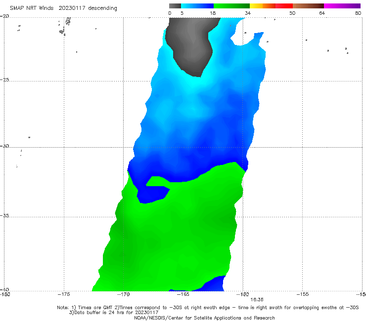Viewport: 366px width, 321px height.
Task: Click the -165 longitude axis label
Action: (x=183, y=294)
